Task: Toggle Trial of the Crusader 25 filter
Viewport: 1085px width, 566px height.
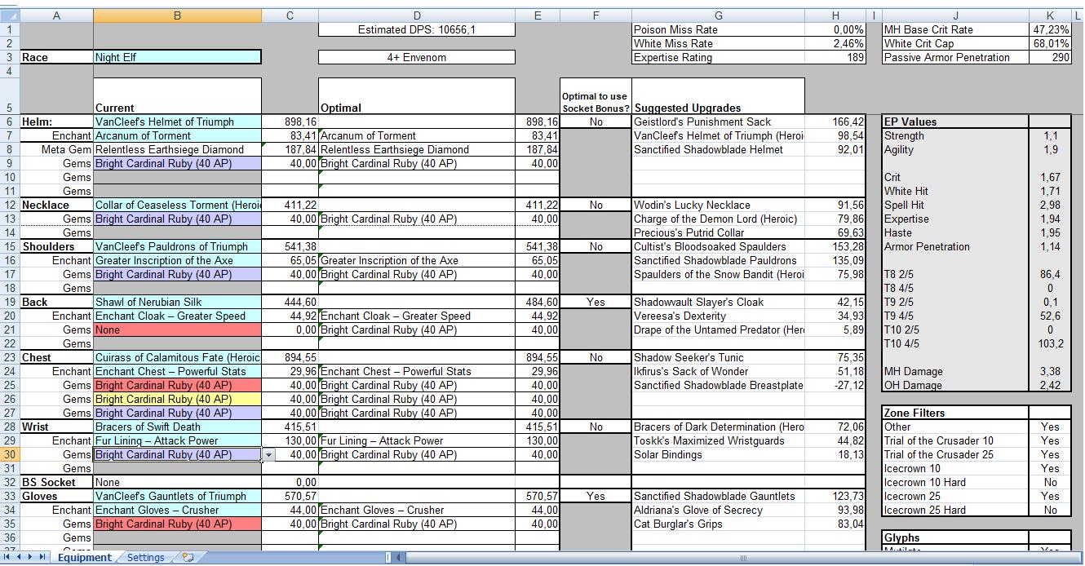Action: pos(1051,454)
